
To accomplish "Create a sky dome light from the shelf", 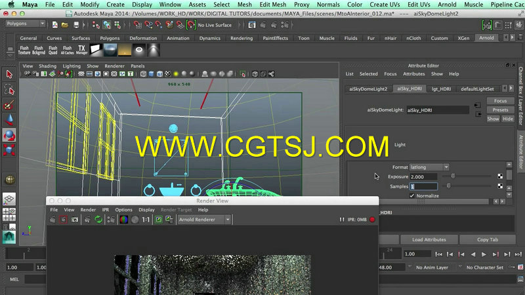I will [110, 50].
